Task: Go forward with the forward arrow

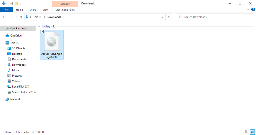Action: (11, 17)
